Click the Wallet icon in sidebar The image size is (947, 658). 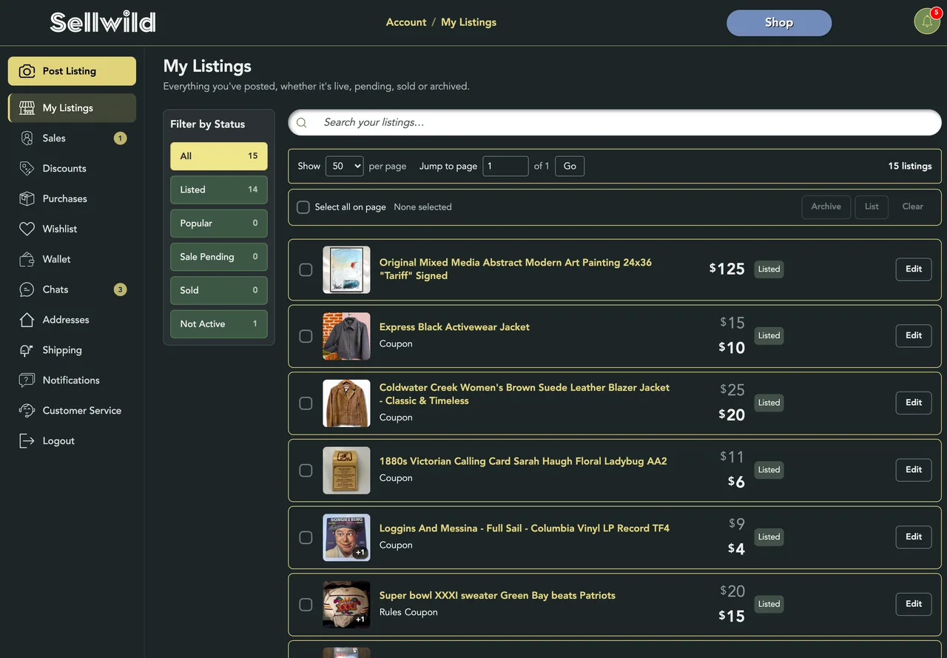click(x=27, y=260)
